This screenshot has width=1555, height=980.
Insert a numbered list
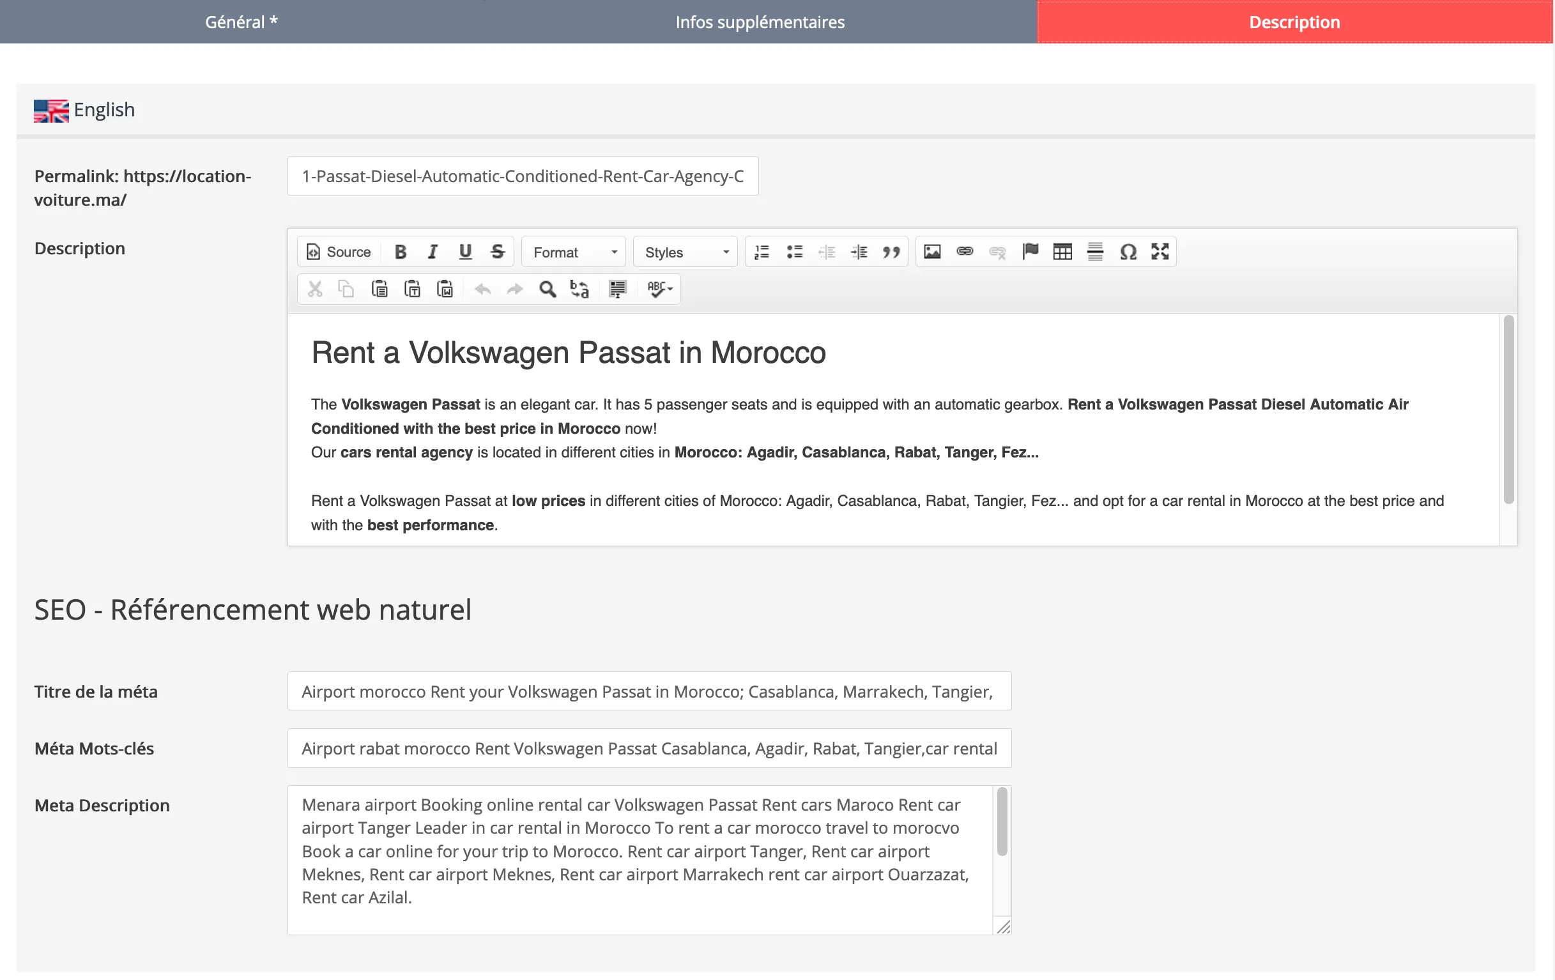[762, 252]
